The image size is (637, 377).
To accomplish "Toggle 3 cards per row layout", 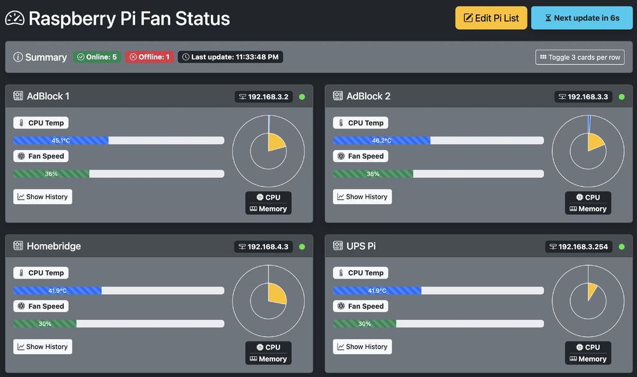I will point(580,57).
